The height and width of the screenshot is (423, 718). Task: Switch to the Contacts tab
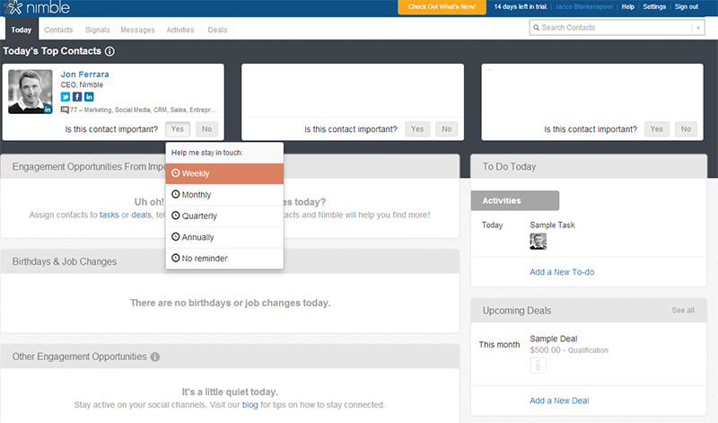click(x=58, y=30)
